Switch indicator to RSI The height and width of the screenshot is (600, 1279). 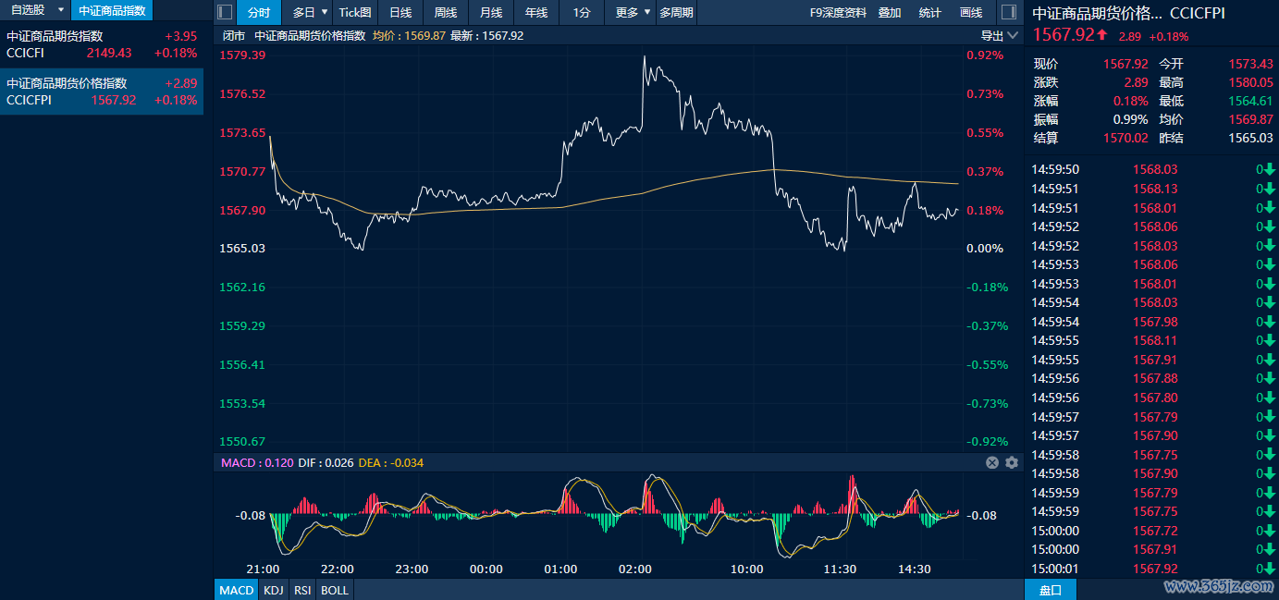coord(301,590)
